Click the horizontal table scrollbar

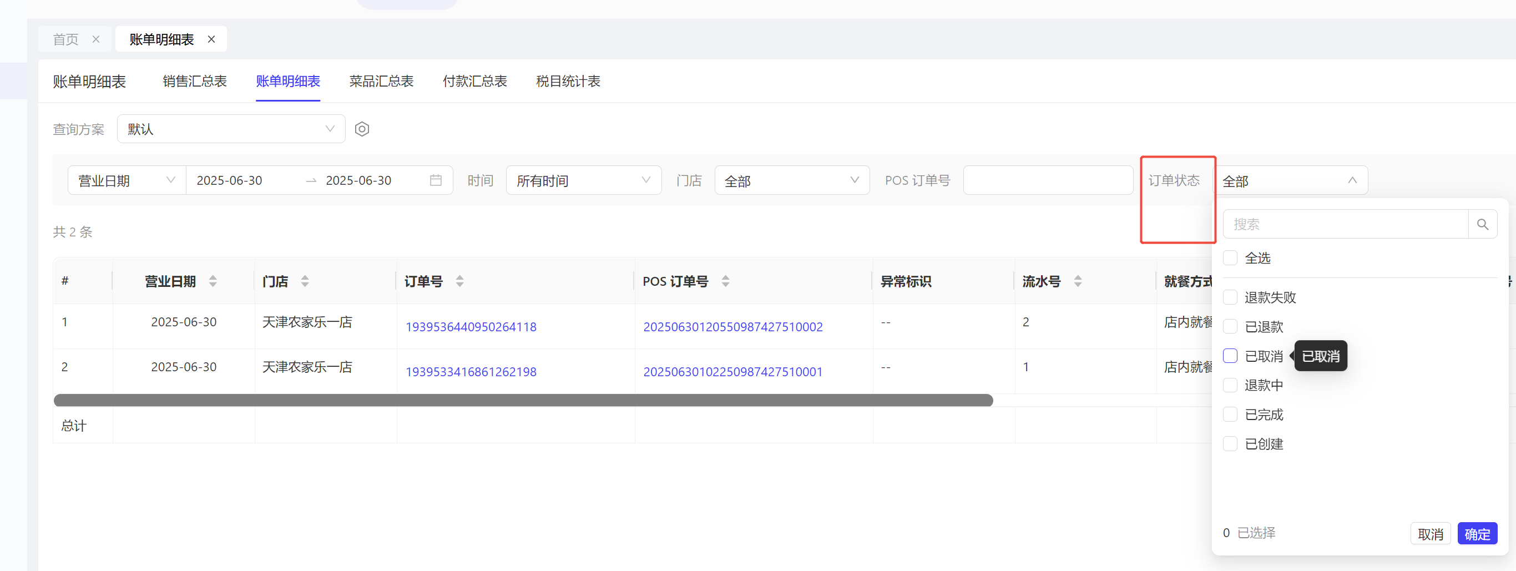pyautogui.click(x=523, y=401)
